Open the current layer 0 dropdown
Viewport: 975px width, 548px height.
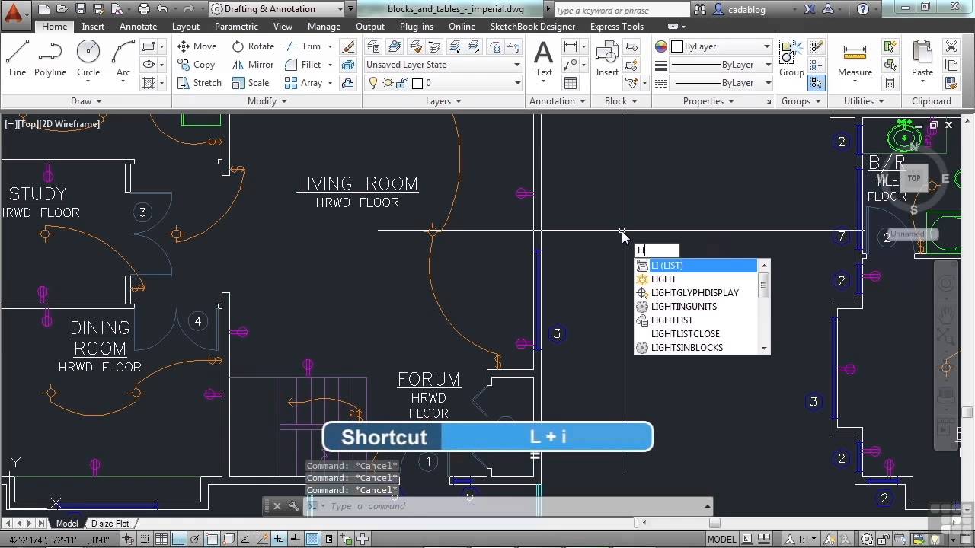tap(443, 83)
